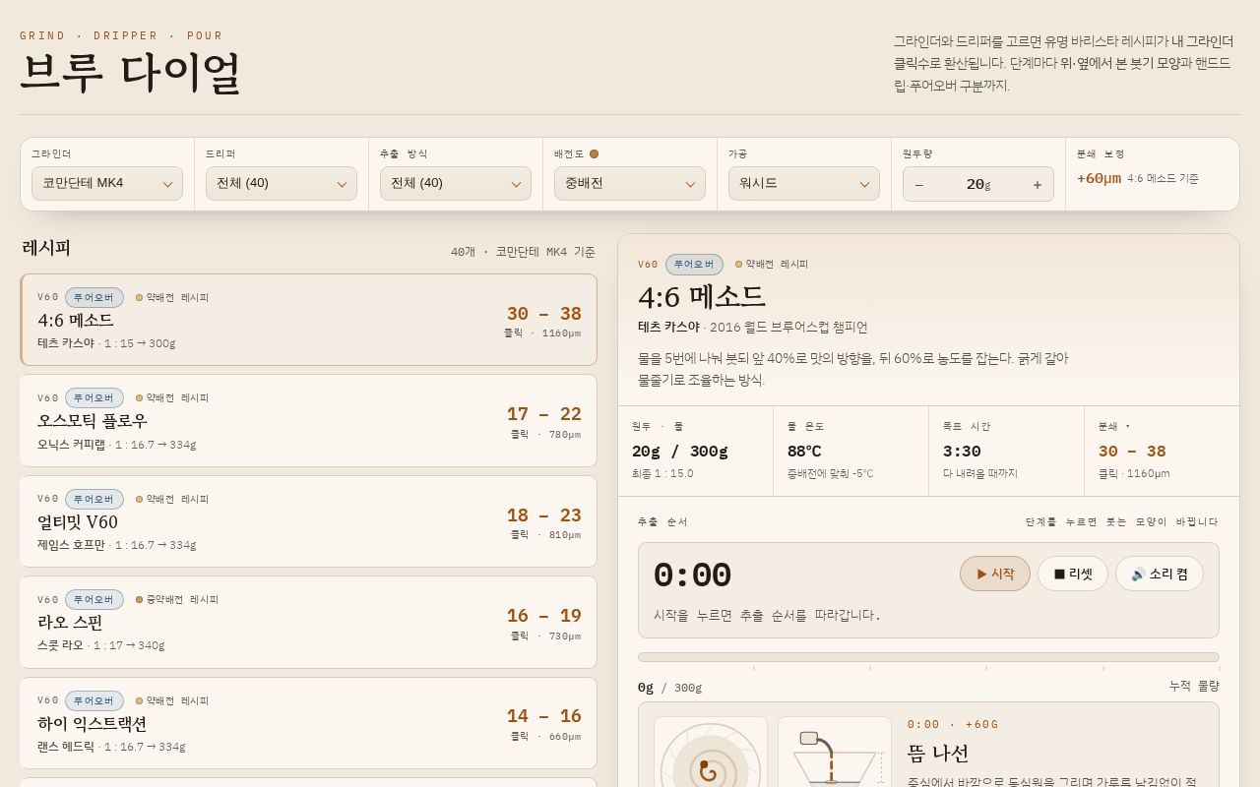1260x787 pixels.
Task: Click the 14 – 16 click range
Action: click(543, 716)
